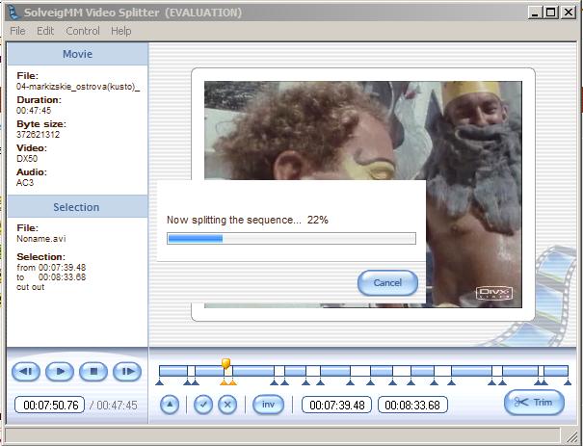Click the splitting progress bar
Image resolution: width=583 pixels, height=446 pixels.
[x=291, y=239]
